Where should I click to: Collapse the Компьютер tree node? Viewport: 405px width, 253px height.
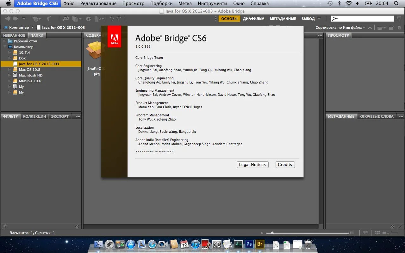5,47
